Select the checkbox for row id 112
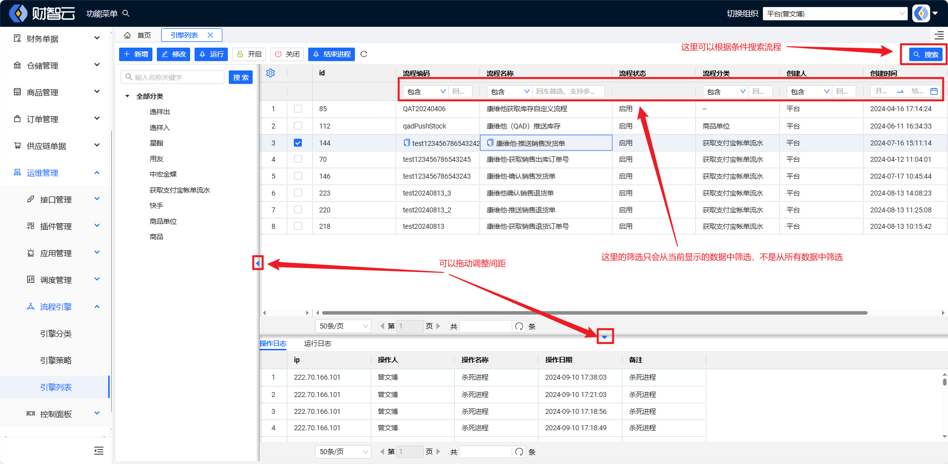 click(298, 126)
